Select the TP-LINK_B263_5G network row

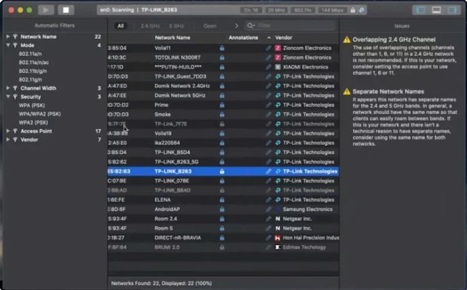(x=223, y=162)
